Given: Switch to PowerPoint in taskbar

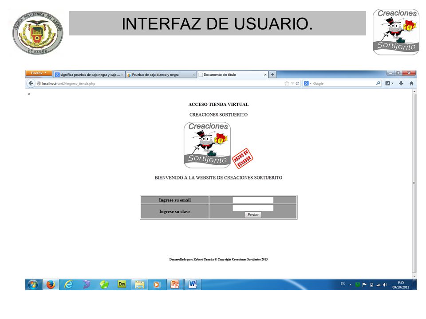Looking at the screenshot, I should click(175, 284).
